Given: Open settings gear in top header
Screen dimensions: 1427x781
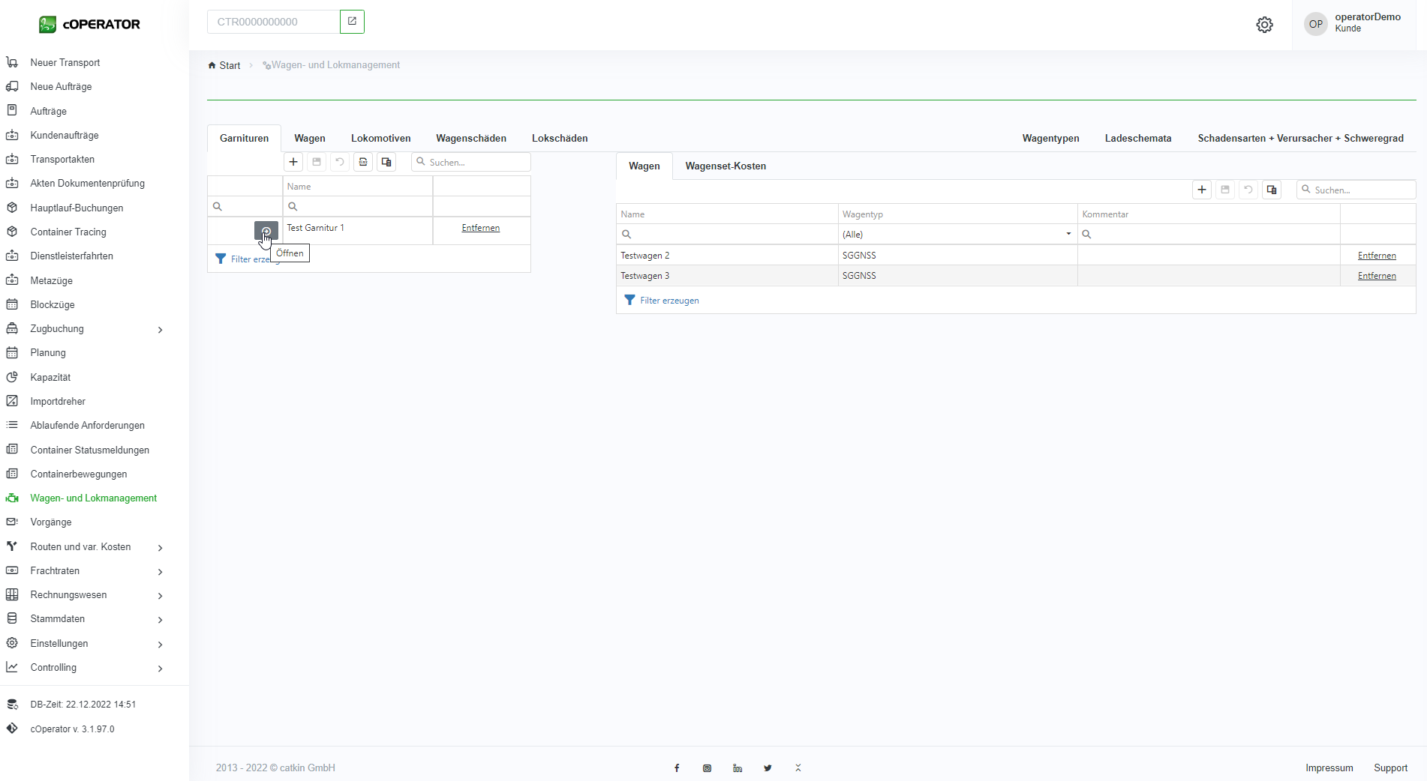Looking at the screenshot, I should 1264,25.
